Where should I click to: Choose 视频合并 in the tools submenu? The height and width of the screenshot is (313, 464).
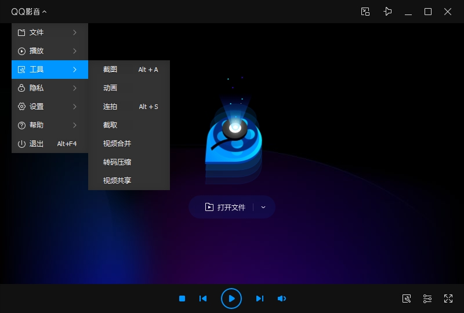pos(129,144)
